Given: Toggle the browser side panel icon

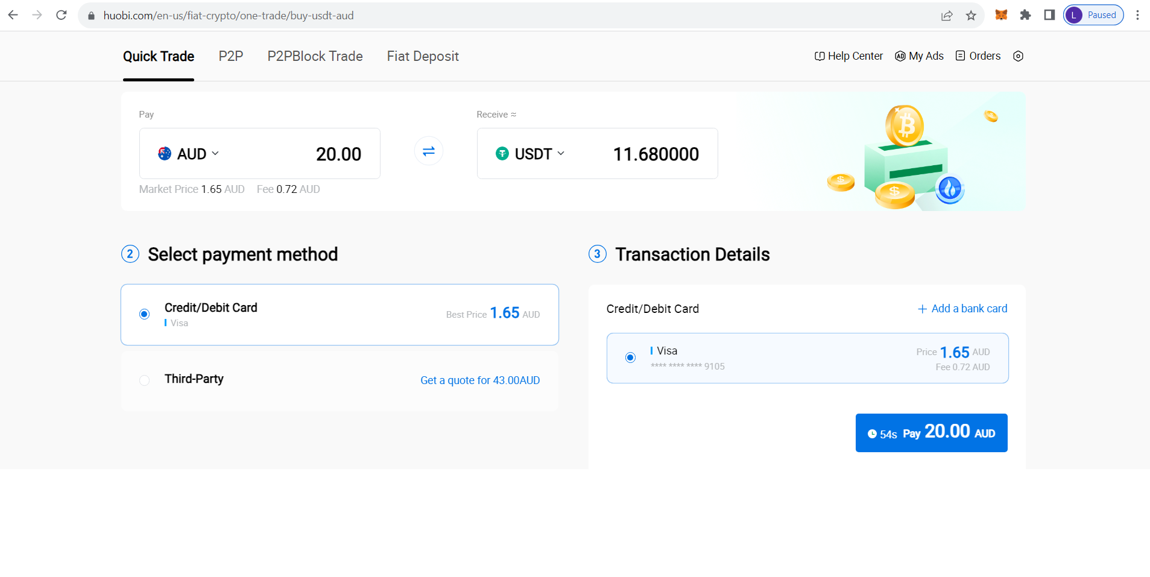Looking at the screenshot, I should click(x=1049, y=15).
